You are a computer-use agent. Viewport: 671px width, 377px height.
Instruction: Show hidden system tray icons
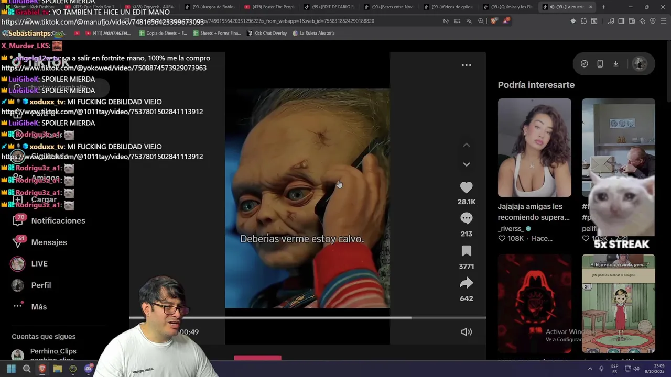coord(590,369)
